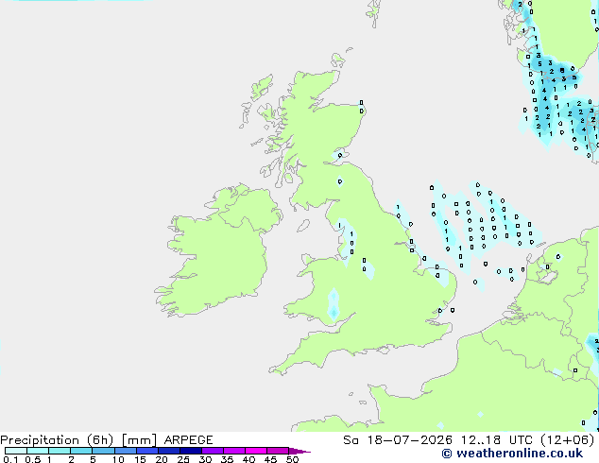Select the 35–40 mm violet legend swatch
This screenshot has height=463, width=599.
(233, 451)
